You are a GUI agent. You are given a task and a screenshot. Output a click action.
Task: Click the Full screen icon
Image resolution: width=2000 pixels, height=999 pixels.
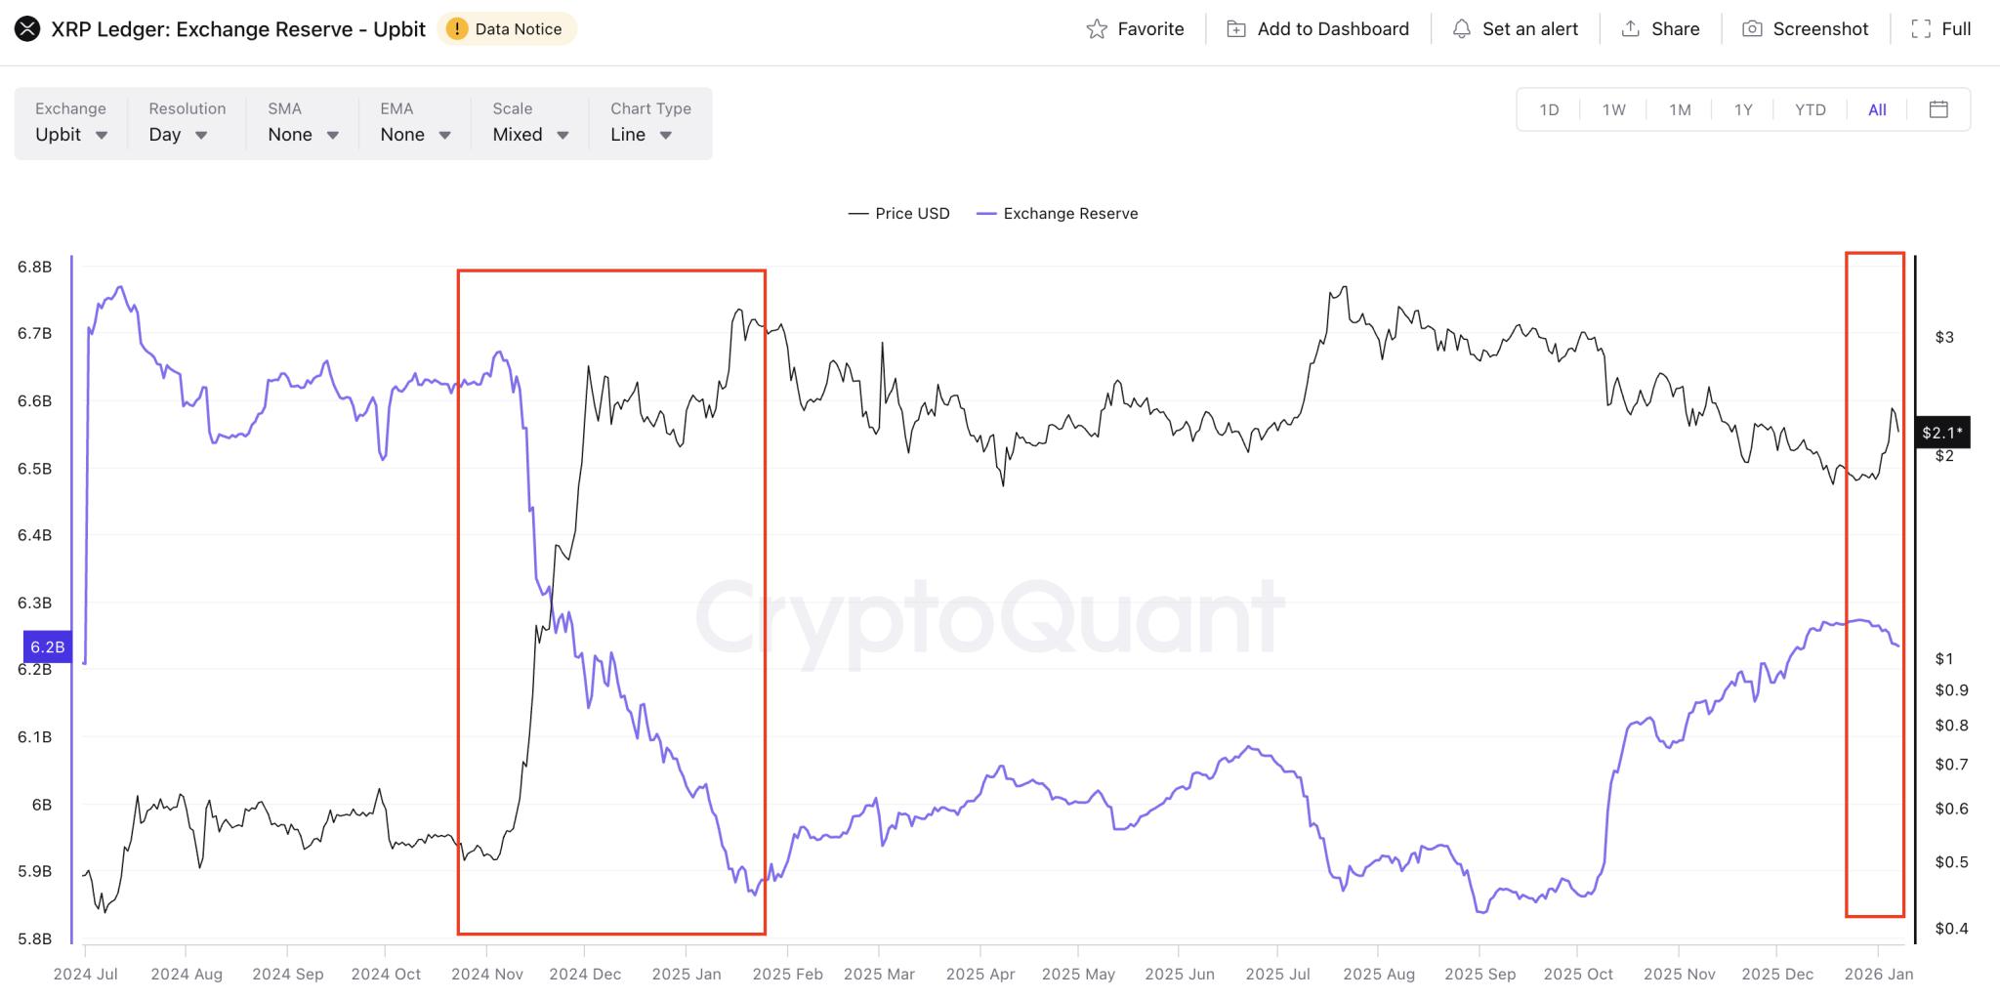[x=1922, y=28]
